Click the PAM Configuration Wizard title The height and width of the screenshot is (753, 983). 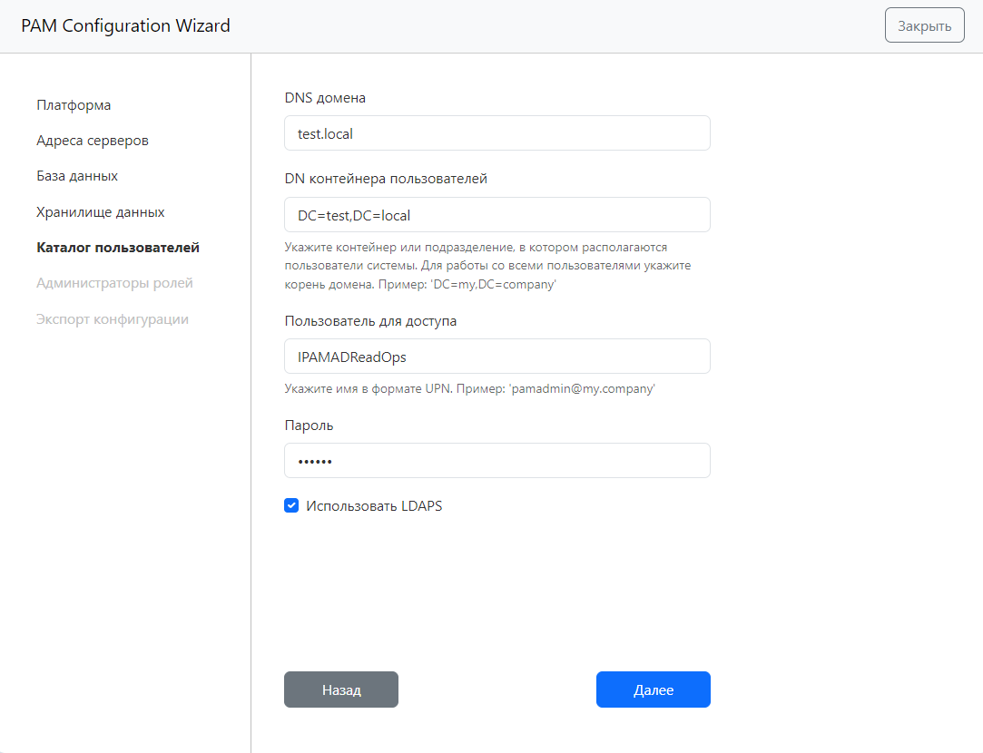[125, 26]
